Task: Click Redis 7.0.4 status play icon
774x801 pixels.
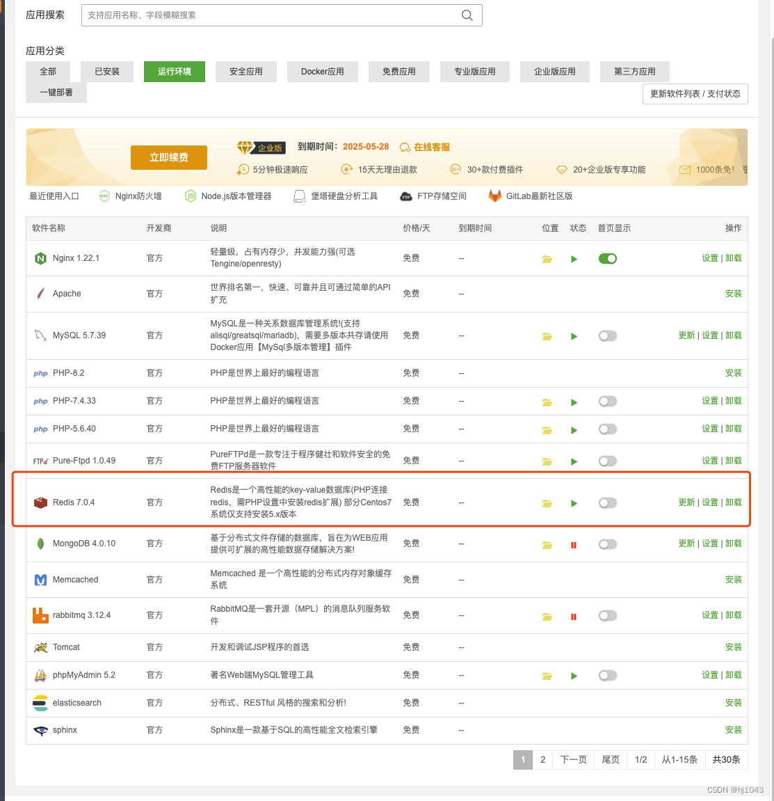Action: click(574, 503)
